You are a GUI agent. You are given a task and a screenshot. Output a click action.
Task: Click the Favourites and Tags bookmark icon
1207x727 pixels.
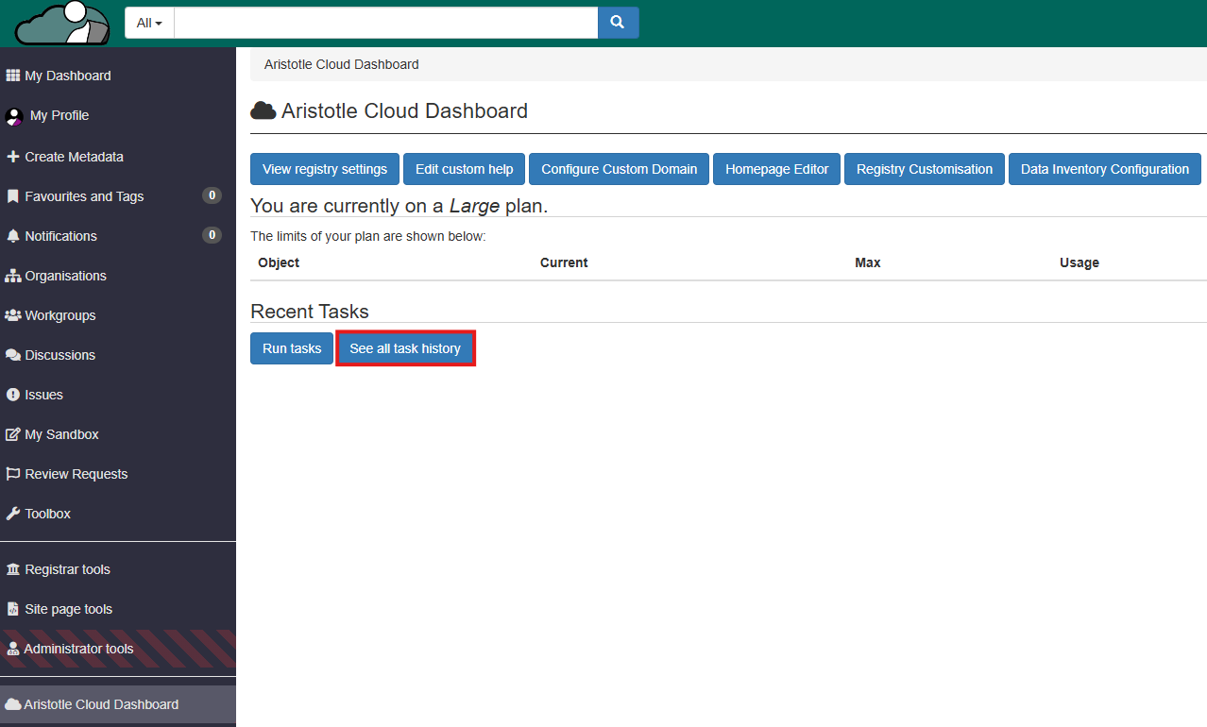point(13,196)
